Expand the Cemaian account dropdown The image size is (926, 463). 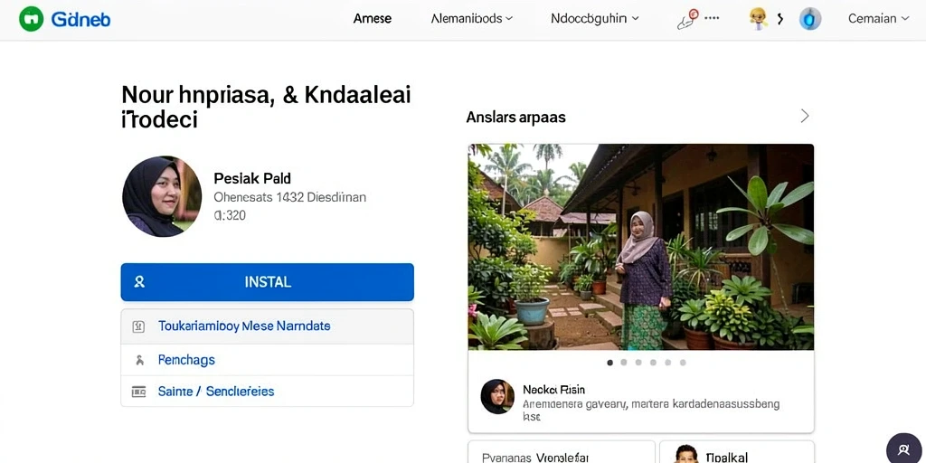878,18
